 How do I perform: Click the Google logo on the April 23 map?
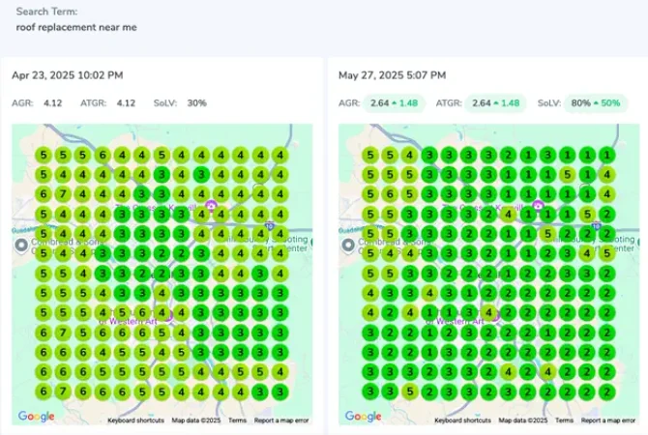(37, 417)
